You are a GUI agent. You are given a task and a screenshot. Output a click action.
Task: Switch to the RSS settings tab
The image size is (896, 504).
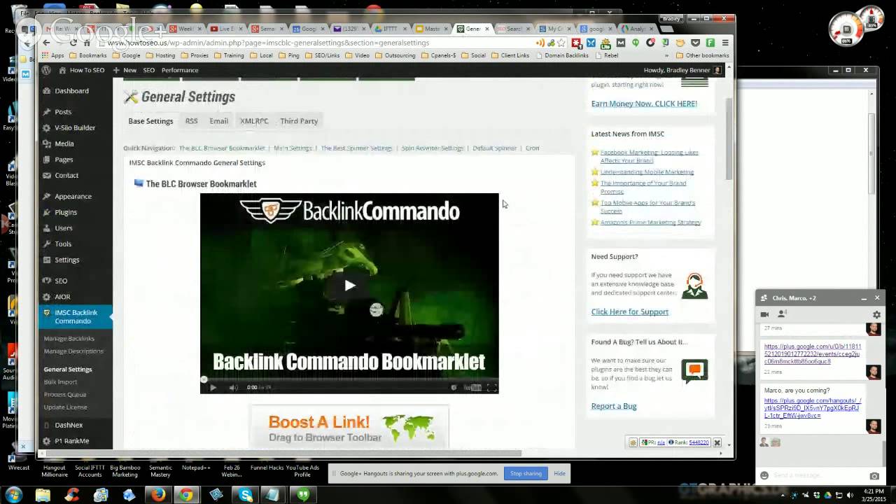pyautogui.click(x=191, y=121)
